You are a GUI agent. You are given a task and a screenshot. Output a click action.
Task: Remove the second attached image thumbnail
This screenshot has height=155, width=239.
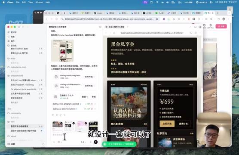[74, 123]
